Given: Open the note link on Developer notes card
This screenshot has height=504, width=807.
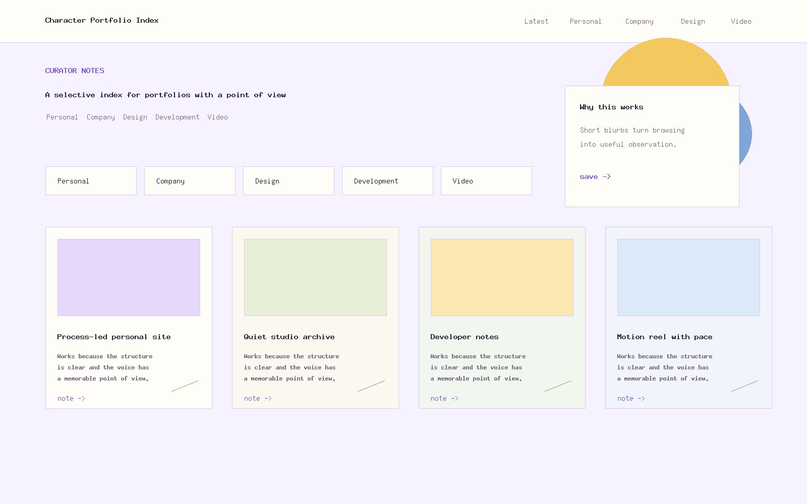Looking at the screenshot, I should (x=444, y=398).
